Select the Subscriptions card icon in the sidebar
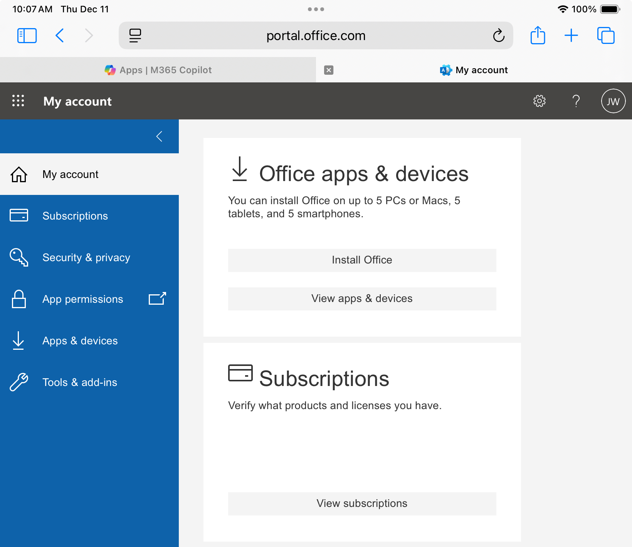The image size is (632, 547). pyautogui.click(x=18, y=215)
